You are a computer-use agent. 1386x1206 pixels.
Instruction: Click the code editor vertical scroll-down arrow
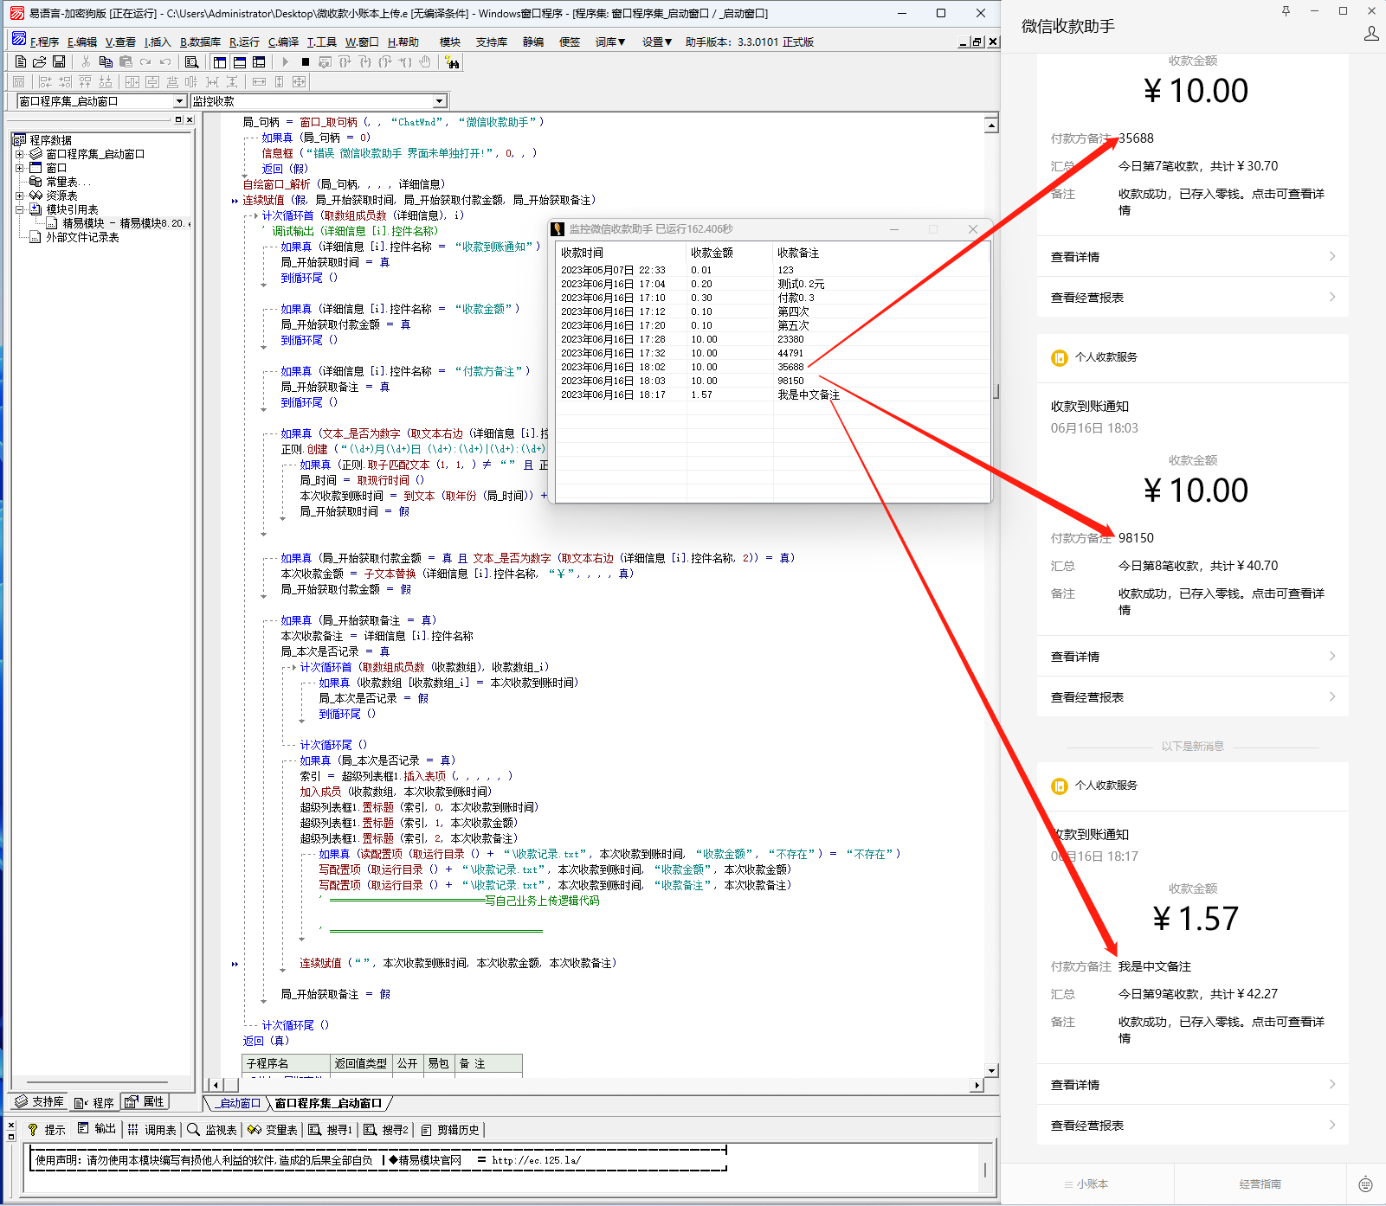[x=992, y=1070]
